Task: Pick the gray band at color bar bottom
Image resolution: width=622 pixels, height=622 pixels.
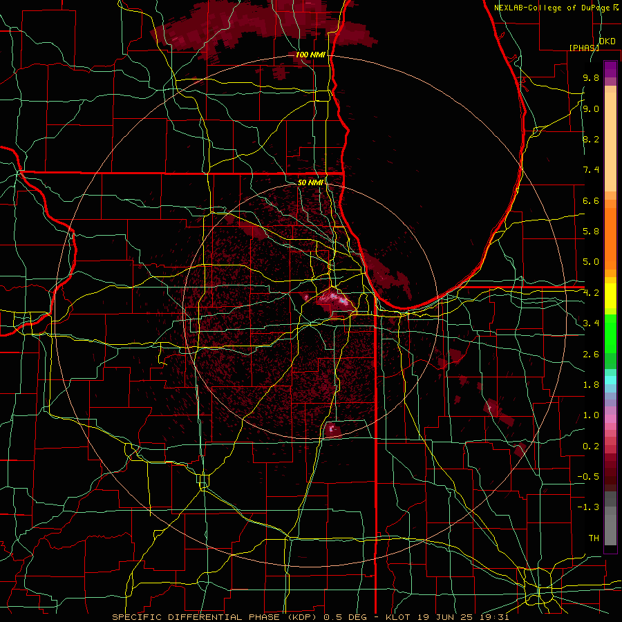Action: pyautogui.click(x=610, y=529)
